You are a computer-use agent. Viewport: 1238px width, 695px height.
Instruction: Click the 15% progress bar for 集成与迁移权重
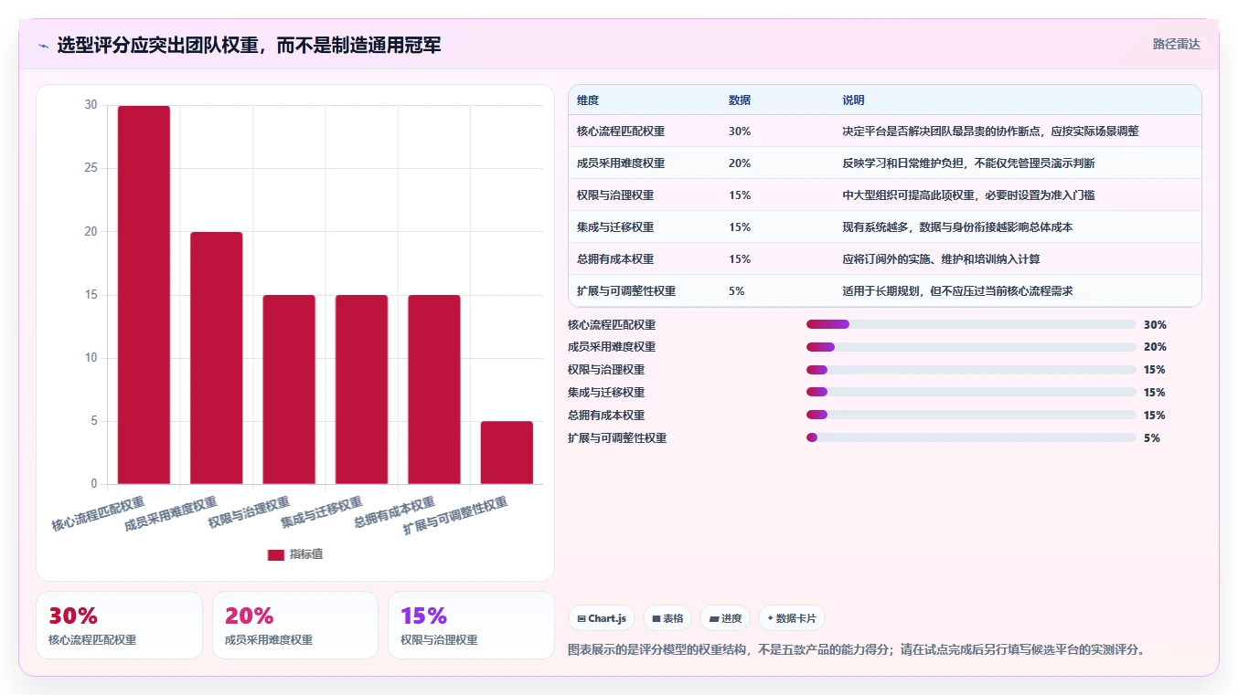click(x=971, y=392)
